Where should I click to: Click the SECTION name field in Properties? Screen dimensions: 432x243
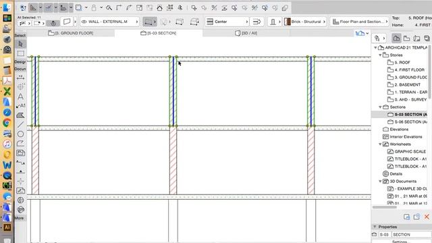click(x=412, y=234)
